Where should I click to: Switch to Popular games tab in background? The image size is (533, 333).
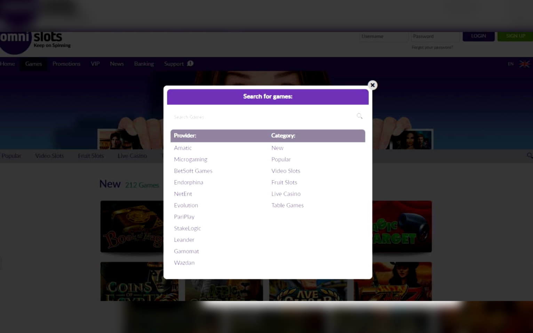click(x=11, y=156)
